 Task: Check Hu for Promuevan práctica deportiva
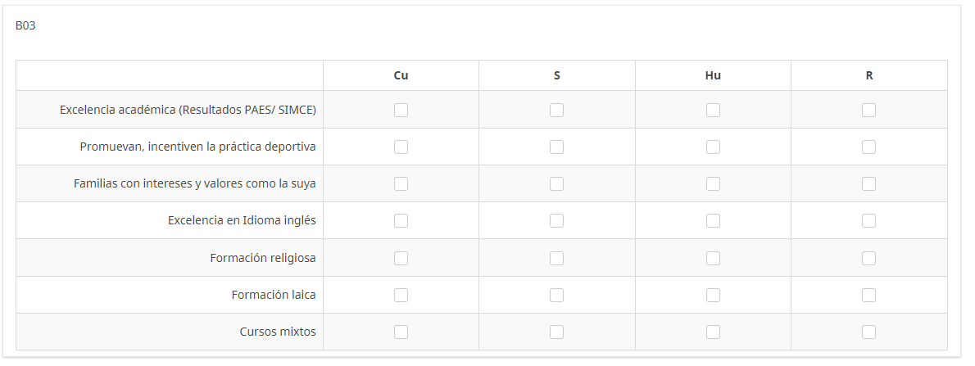(713, 147)
